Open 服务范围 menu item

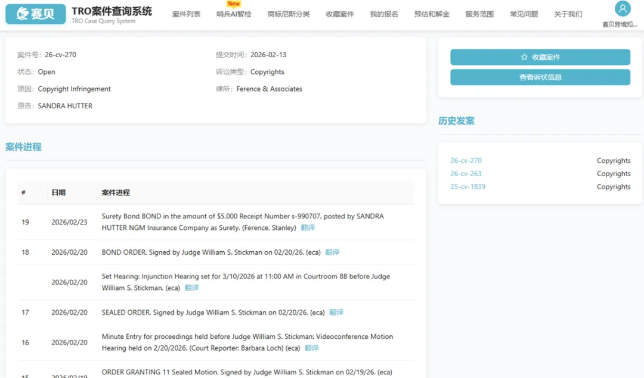coord(479,14)
